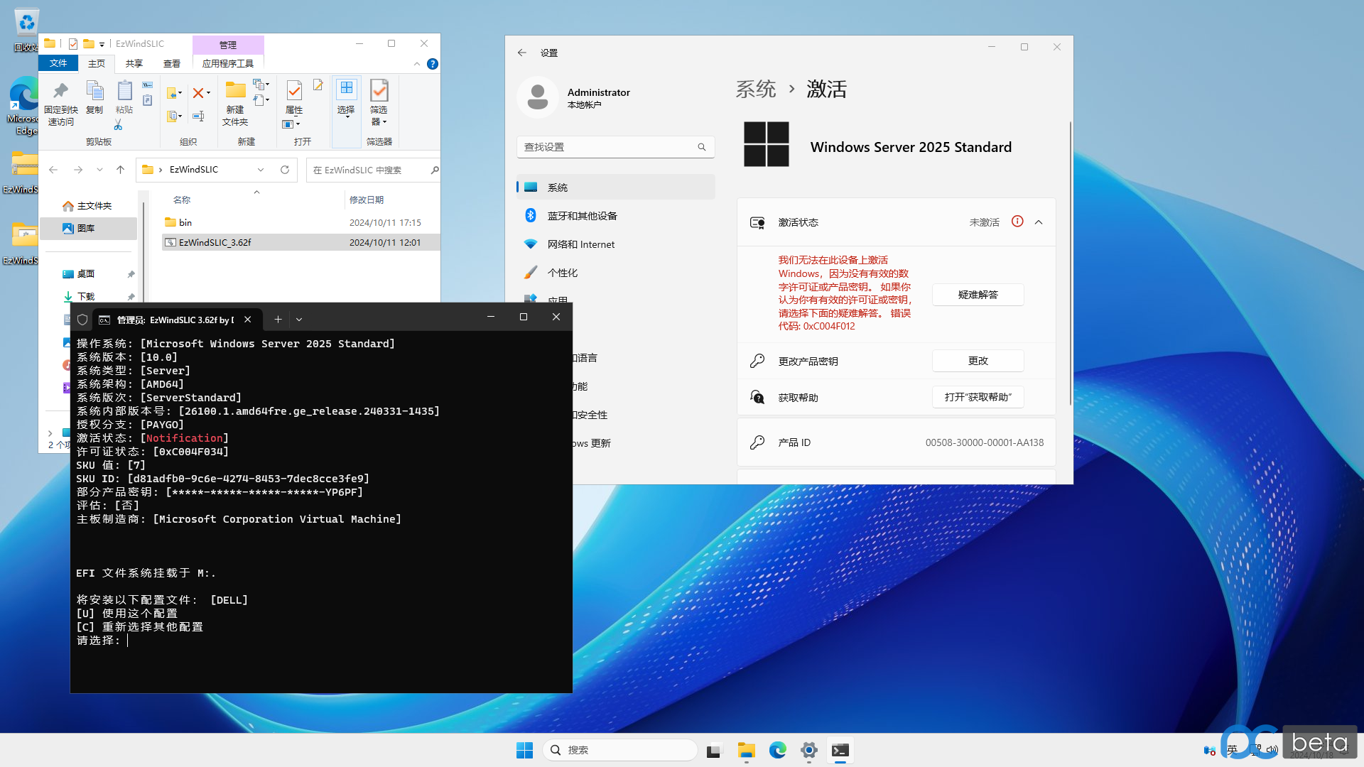The height and width of the screenshot is (767, 1364).
Task: Click the Administrator account profile
Action: point(574,97)
